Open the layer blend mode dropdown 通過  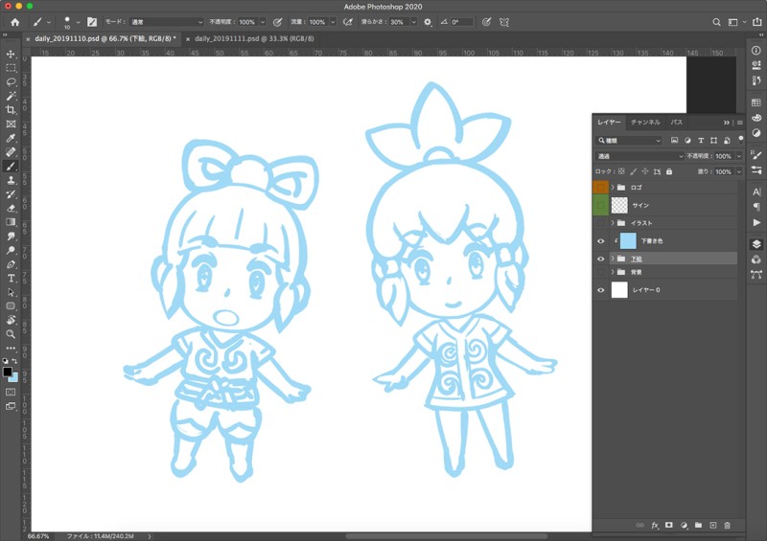click(x=639, y=156)
